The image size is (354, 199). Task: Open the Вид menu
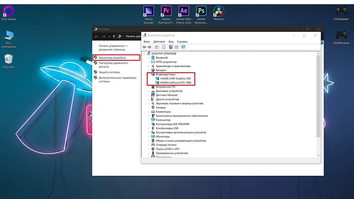[x=171, y=42]
